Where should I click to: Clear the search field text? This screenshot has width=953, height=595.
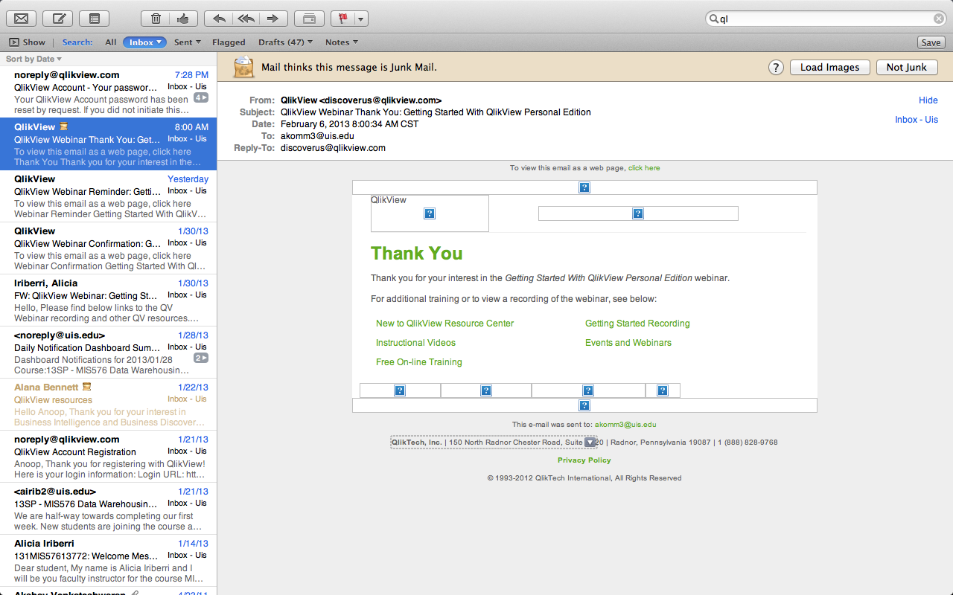pyautogui.click(x=939, y=19)
